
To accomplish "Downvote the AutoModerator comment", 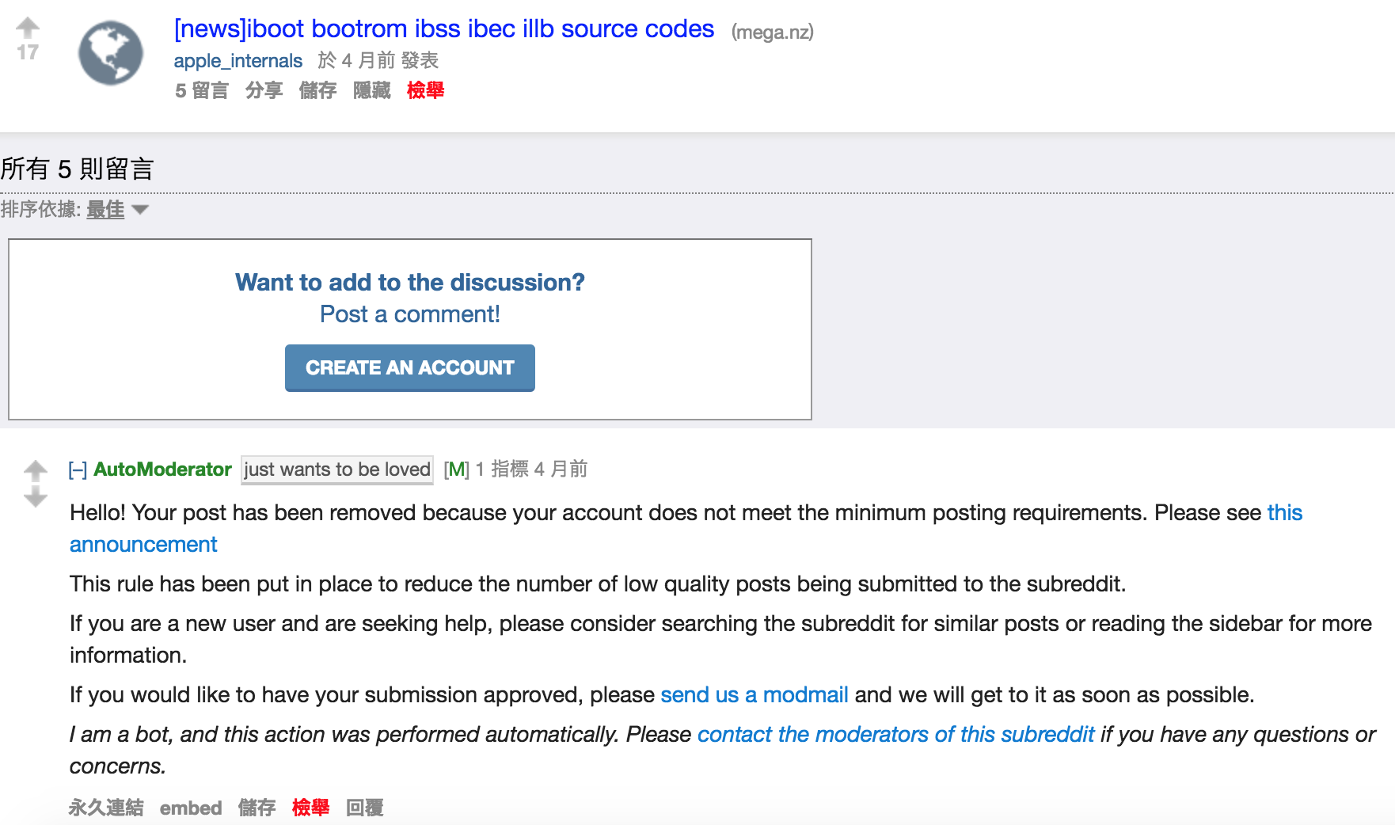I will 35,497.
